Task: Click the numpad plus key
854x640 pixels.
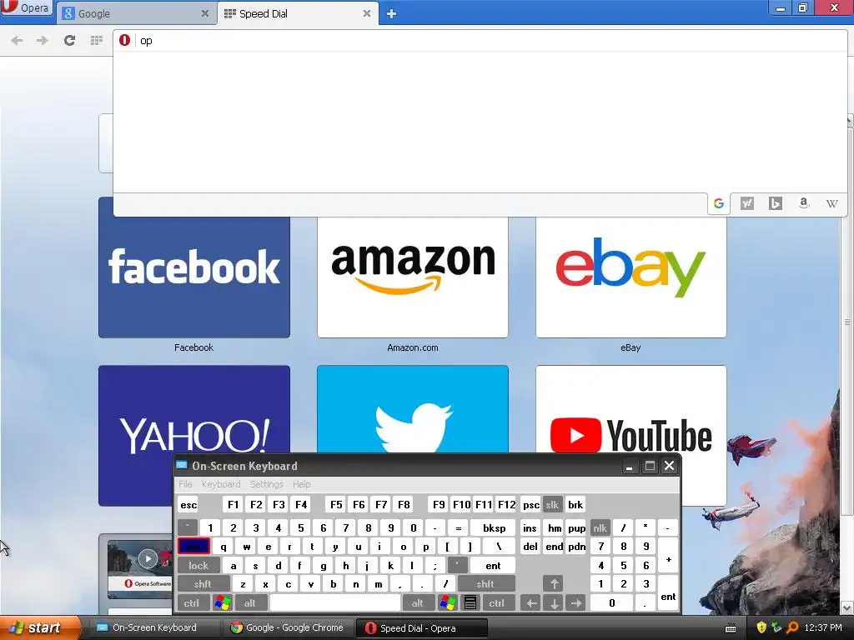Action: click(668, 556)
